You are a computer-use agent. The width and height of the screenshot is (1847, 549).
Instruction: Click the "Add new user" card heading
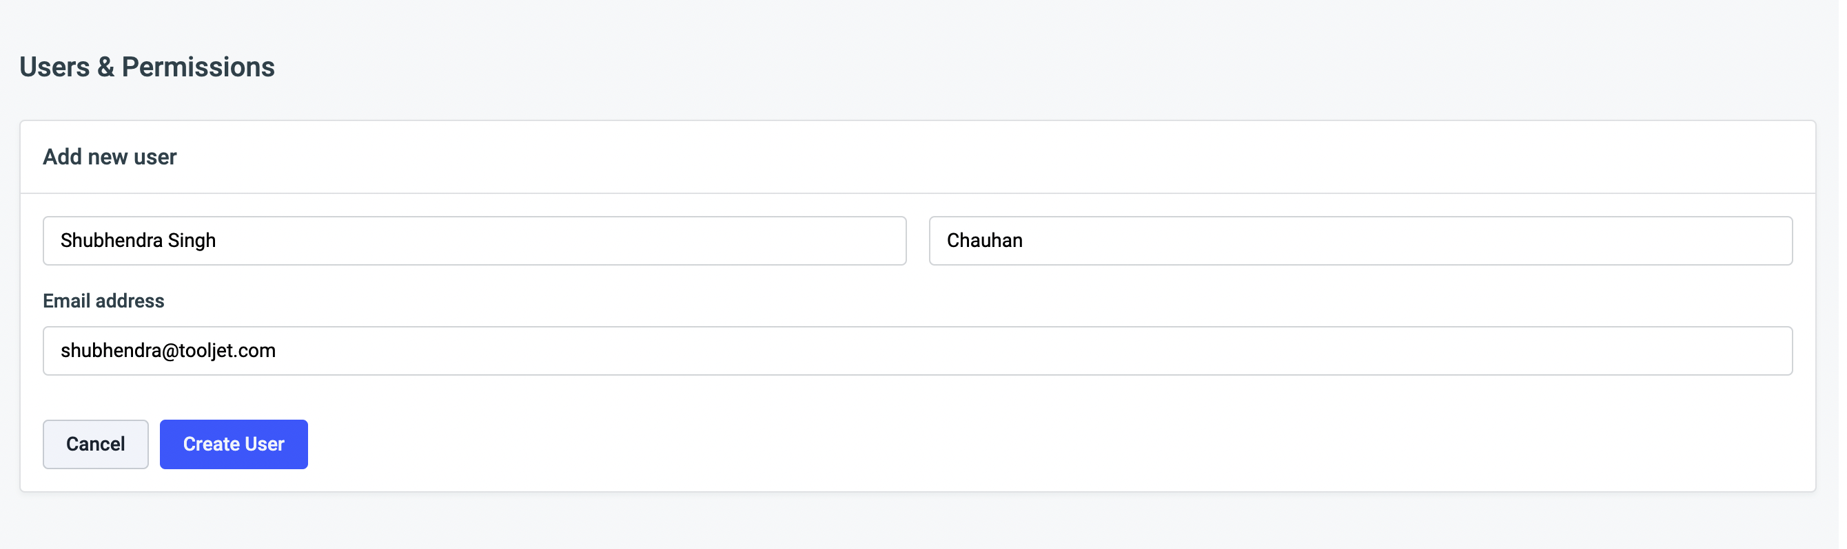(110, 157)
